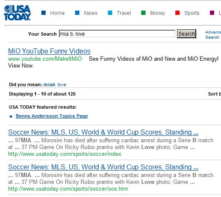Open second Soccer News result above sos.htm URL

pyautogui.click(x=103, y=167)
